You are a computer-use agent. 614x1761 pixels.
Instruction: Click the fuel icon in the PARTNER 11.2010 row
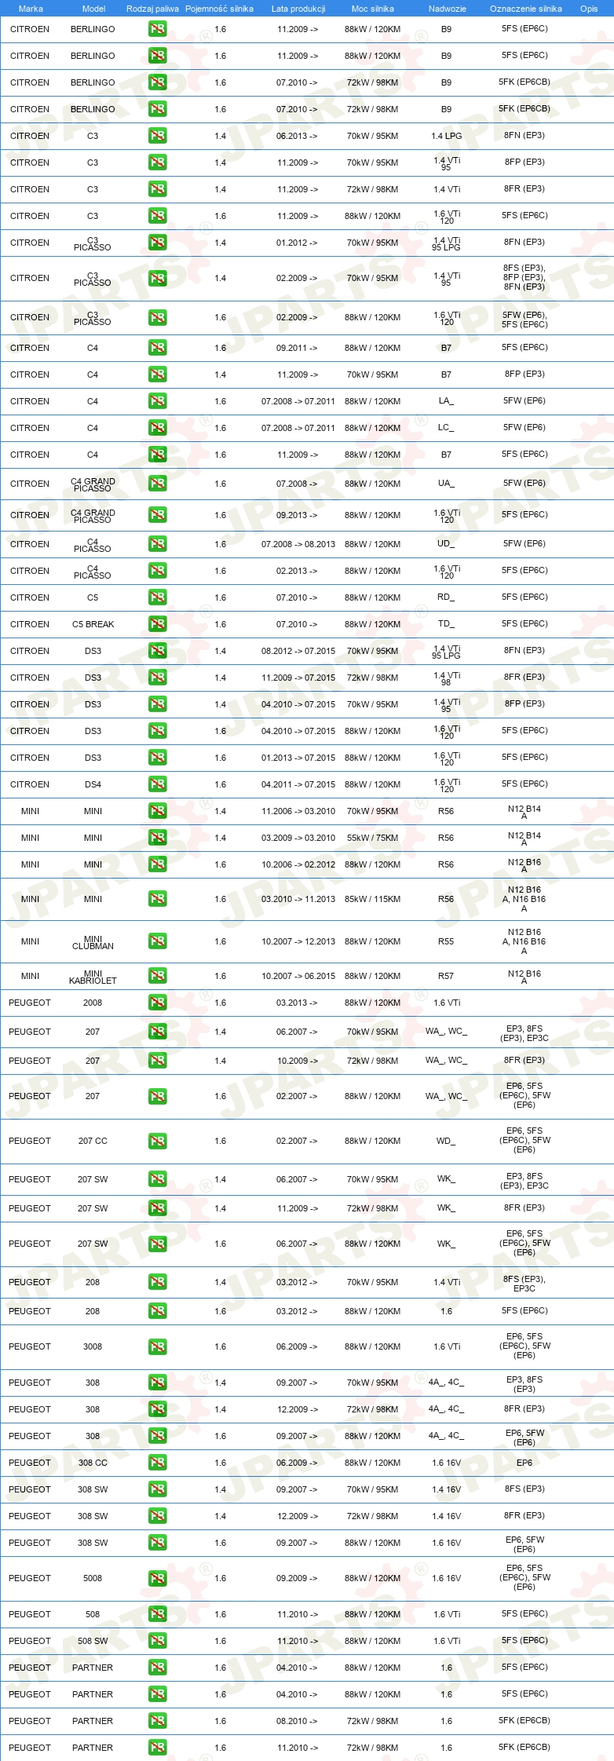click(157, 1748)
